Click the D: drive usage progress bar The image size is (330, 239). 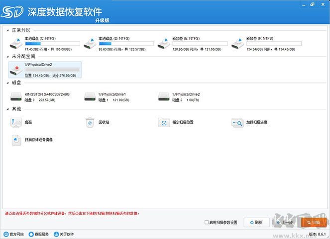tap(126, 44)
